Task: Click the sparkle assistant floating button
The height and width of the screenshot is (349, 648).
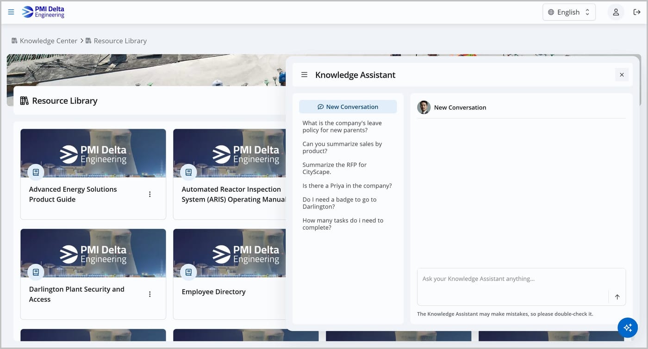Action: point(628,327)
